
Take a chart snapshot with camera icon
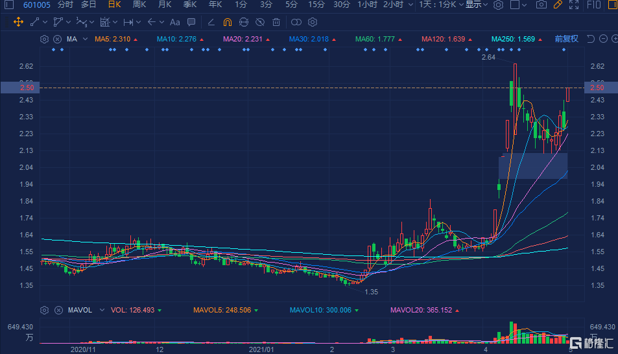tap(541, 5)
